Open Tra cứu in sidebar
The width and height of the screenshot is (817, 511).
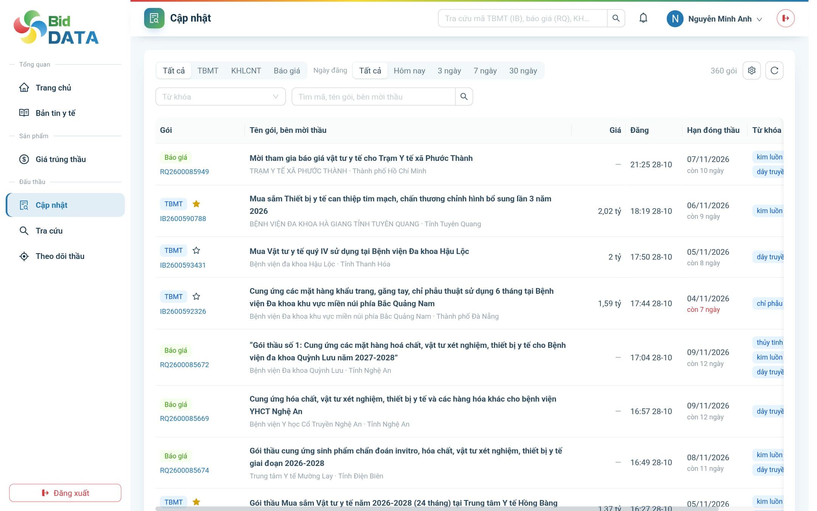[x=65, y=231]
